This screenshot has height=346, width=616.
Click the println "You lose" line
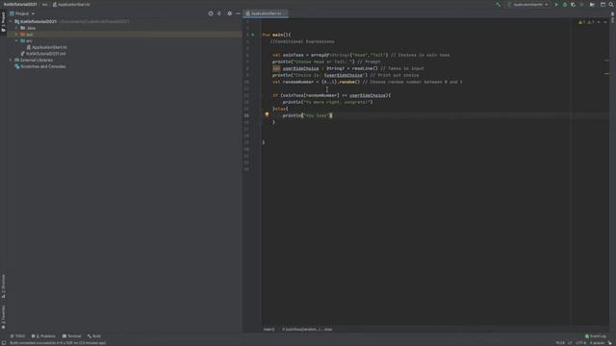pyautogui.click(x=307, y=115)
